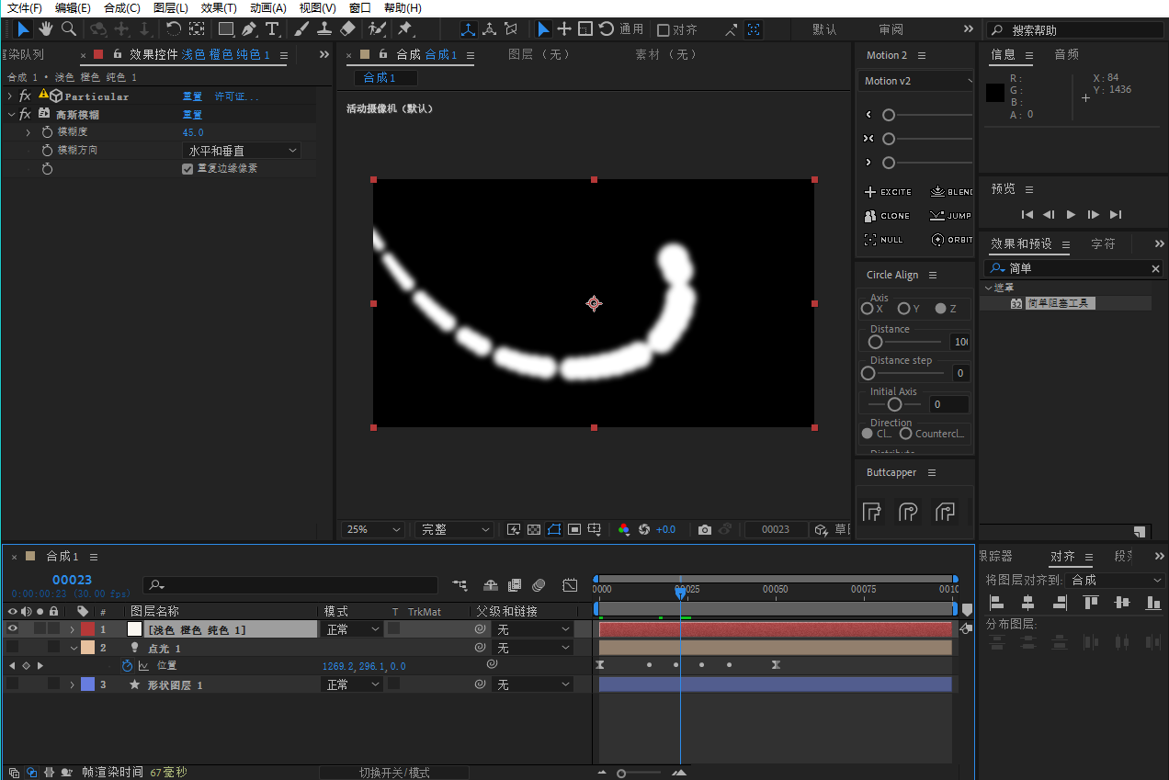Open the 文件(F) menu

(25, 8)
